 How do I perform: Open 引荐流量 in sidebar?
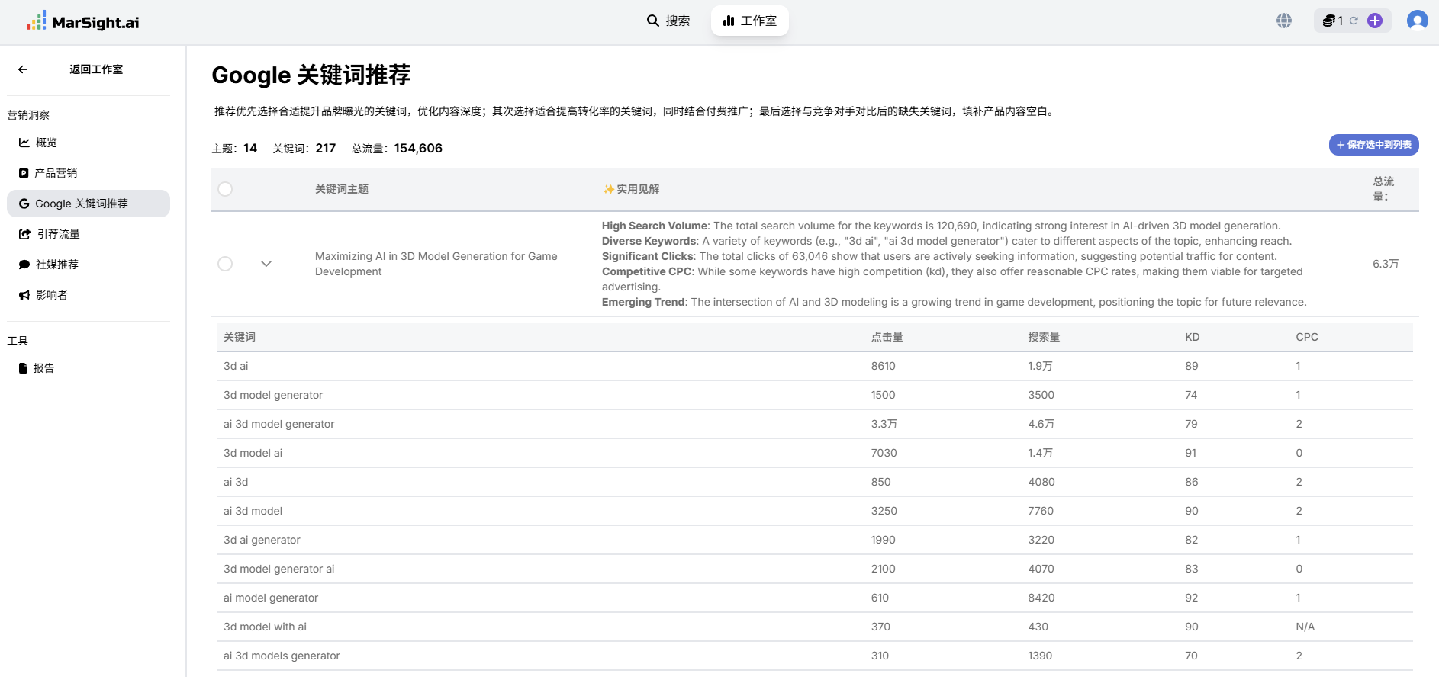pyautogui.click(x=58, y=234)
